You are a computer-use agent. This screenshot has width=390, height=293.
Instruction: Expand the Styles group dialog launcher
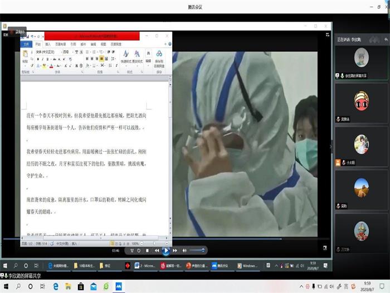point(142,72)
